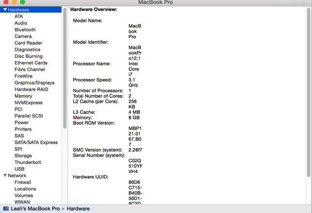Select WWAN under Network

(22, 202)
